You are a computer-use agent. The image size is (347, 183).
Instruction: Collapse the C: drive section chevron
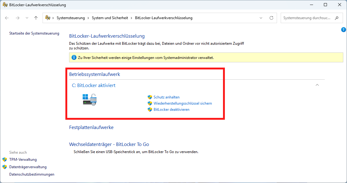[317, 85]
